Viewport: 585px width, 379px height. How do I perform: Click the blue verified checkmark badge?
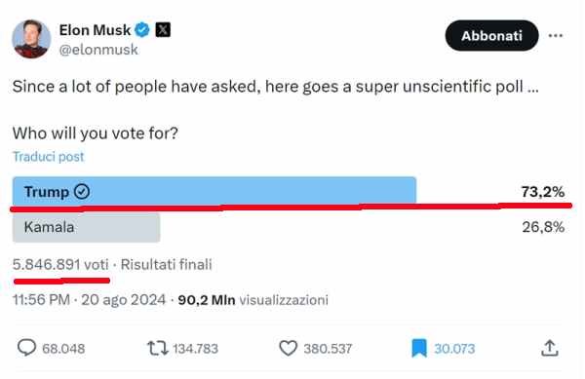click(x=141, y=30)
